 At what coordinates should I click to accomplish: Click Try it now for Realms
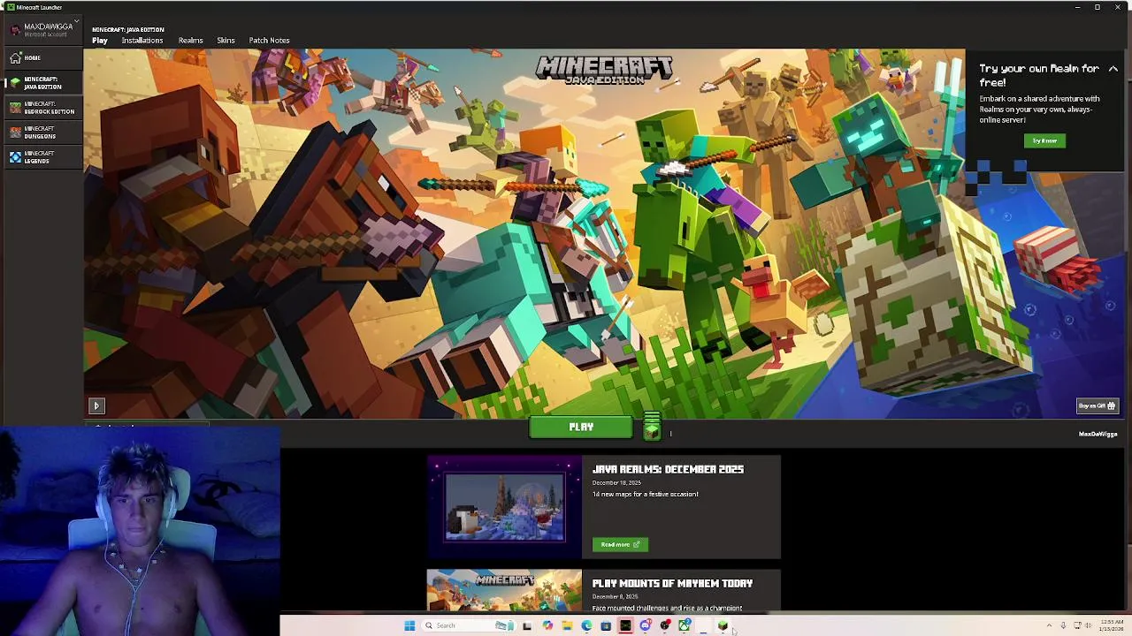pyautogui.click(x=1044, y=140)
